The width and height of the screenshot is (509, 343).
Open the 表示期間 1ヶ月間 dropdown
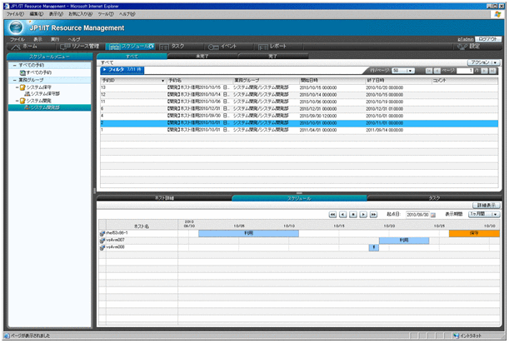pos(485,214)
